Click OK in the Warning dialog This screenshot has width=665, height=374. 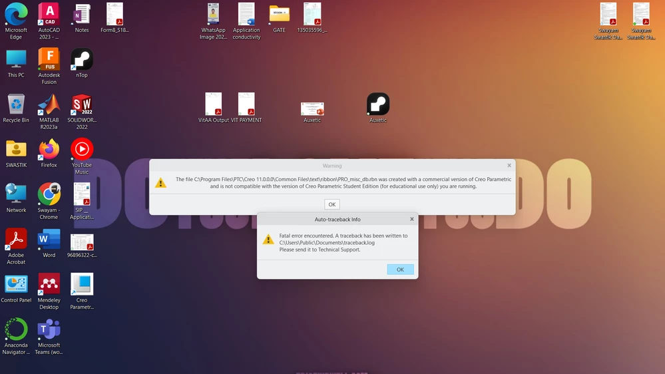(x=332, y=204)
